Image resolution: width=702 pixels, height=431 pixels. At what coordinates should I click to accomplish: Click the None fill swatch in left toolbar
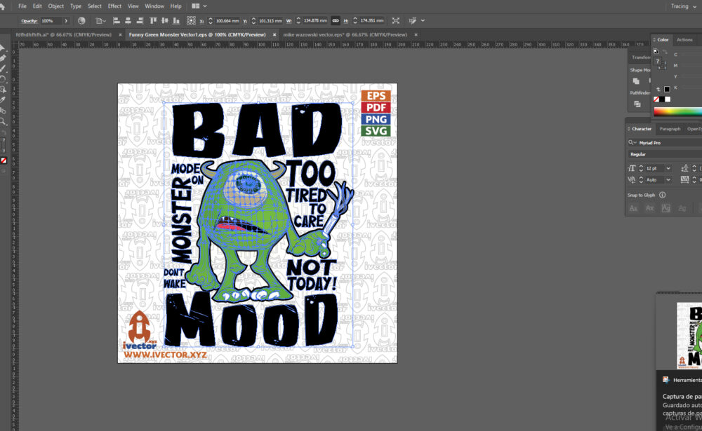pyautogui.click(x=4, y=160)
